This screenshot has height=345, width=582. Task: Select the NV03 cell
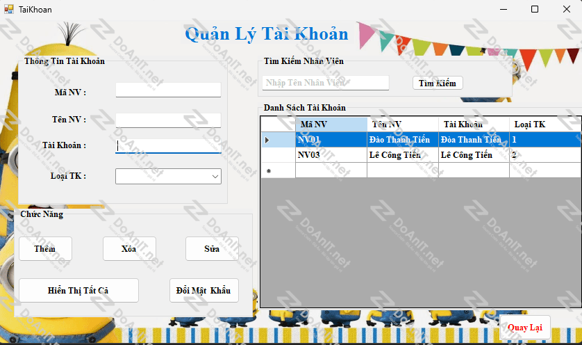coord(331,155)
